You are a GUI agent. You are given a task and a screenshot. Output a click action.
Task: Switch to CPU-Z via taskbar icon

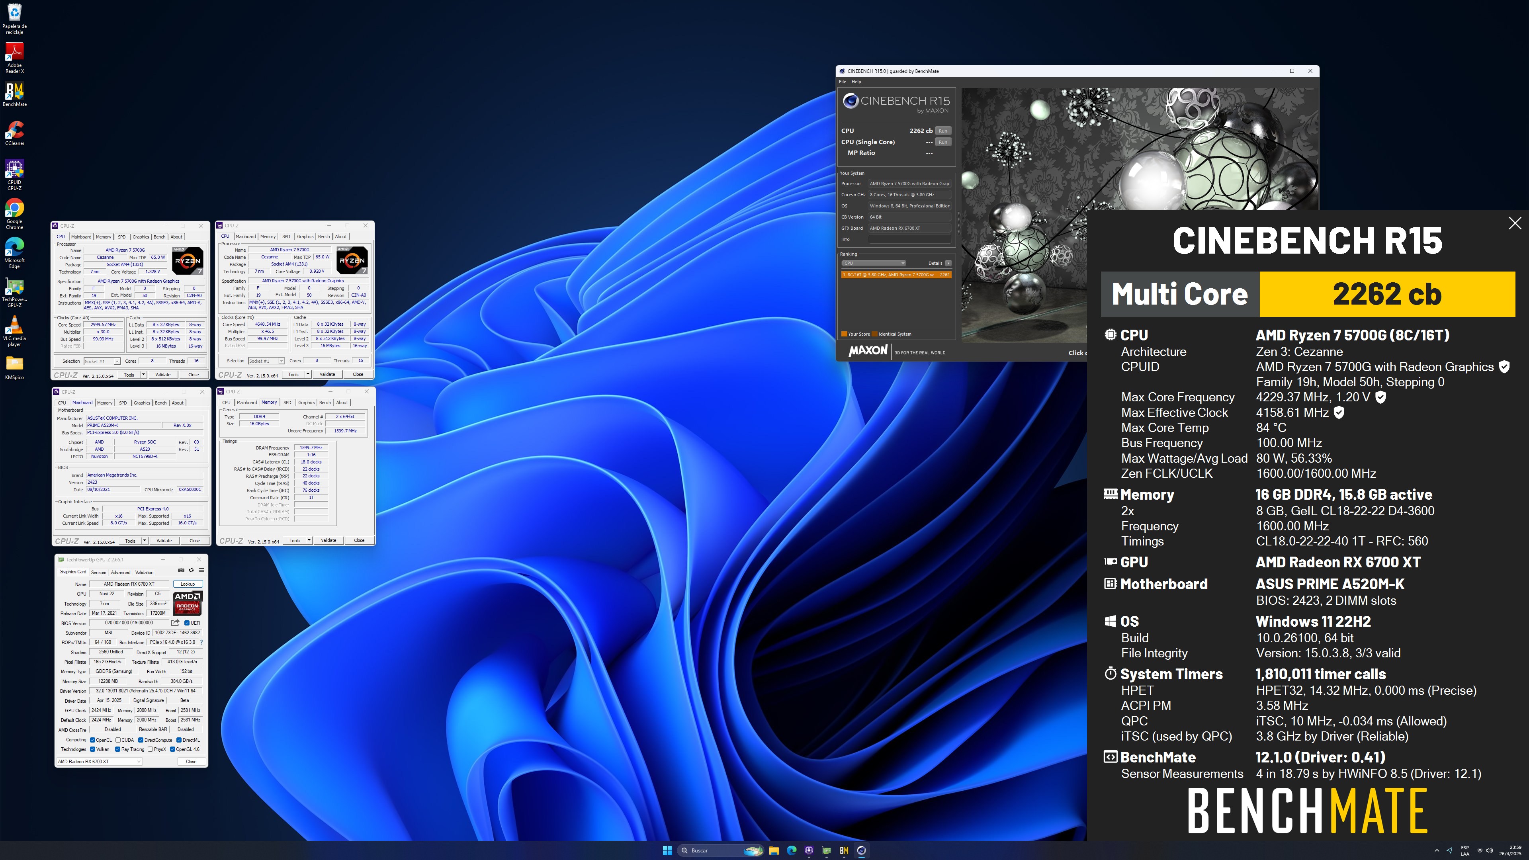[809, 850]
